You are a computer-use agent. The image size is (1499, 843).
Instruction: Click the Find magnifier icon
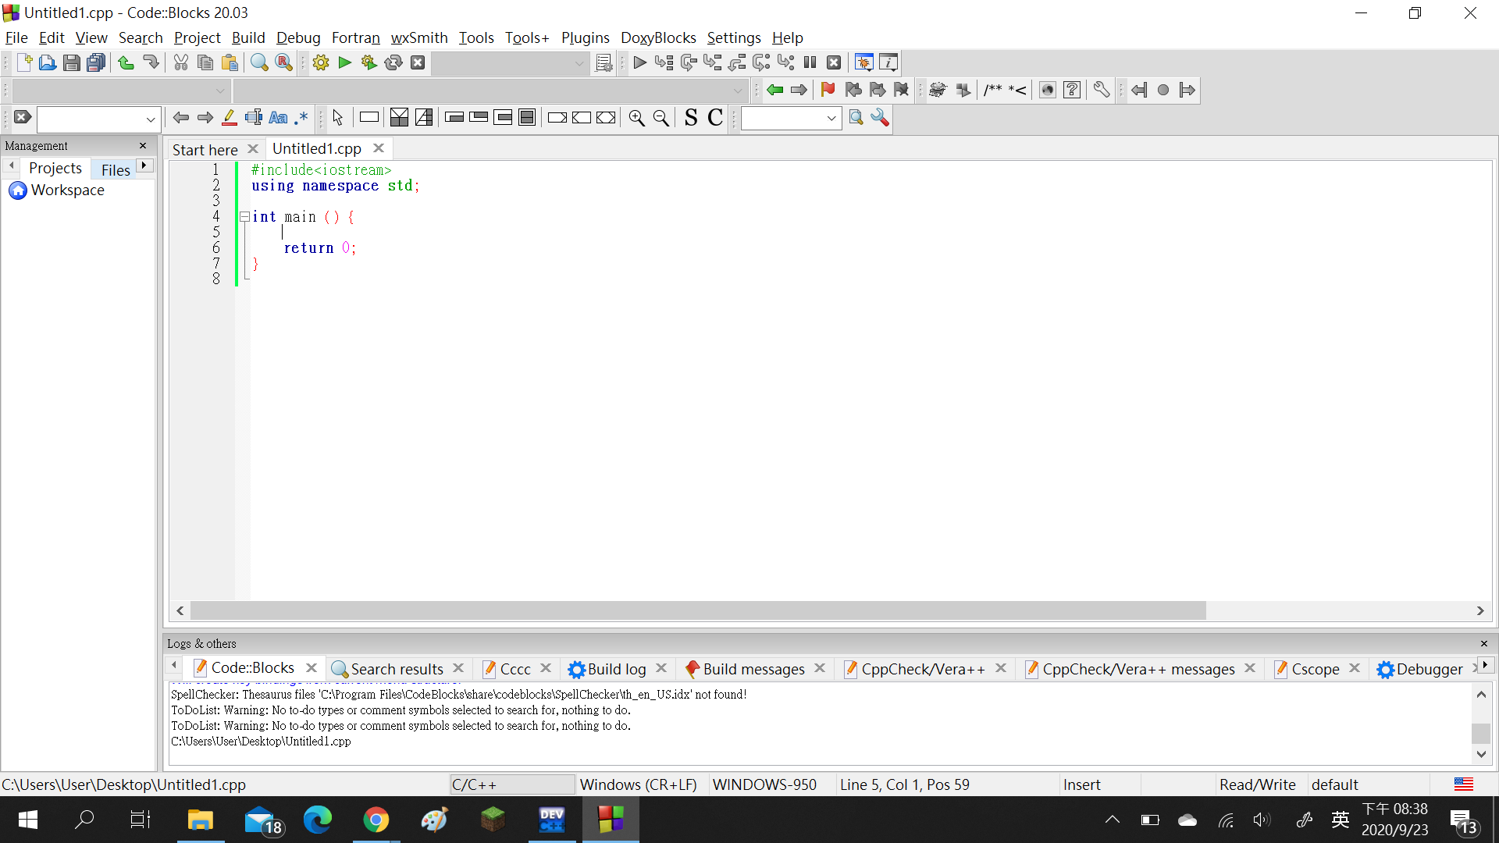coord(259,62)
